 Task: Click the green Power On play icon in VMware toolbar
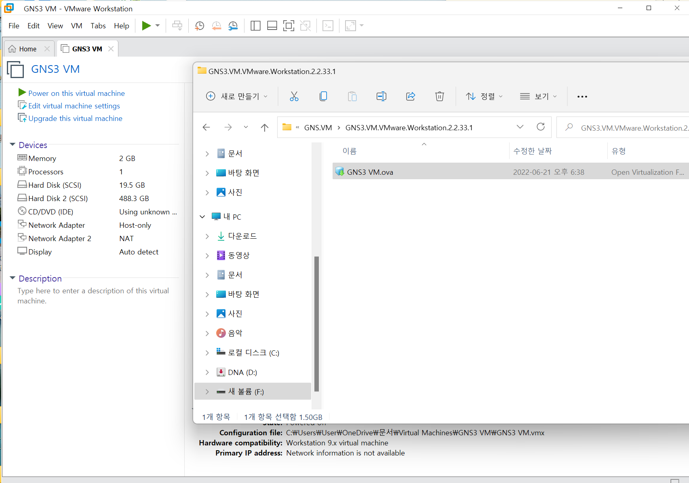(146, 26)
